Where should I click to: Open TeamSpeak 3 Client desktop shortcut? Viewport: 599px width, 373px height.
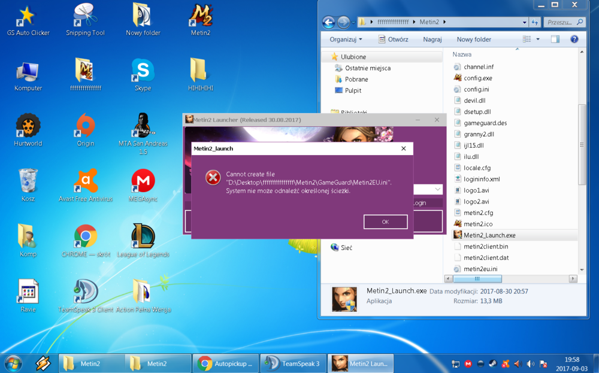click(x=86, y=296)
